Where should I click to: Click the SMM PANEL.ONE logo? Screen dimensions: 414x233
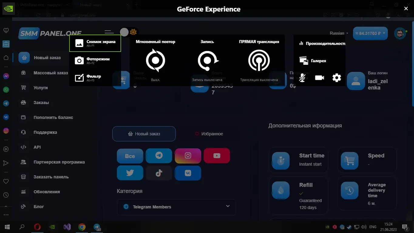(x=50, y=33)
